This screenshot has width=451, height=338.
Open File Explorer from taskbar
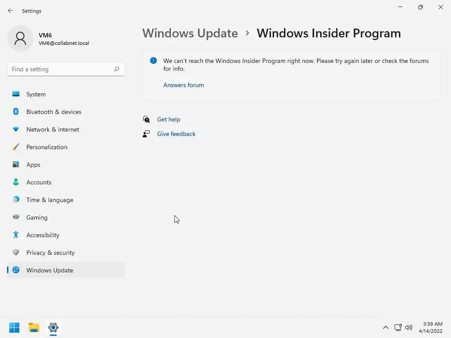(x=33, y=327)
